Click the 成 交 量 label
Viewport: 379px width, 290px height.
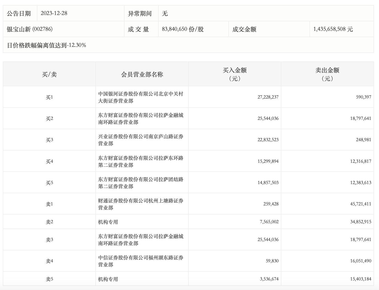point(138,29)
